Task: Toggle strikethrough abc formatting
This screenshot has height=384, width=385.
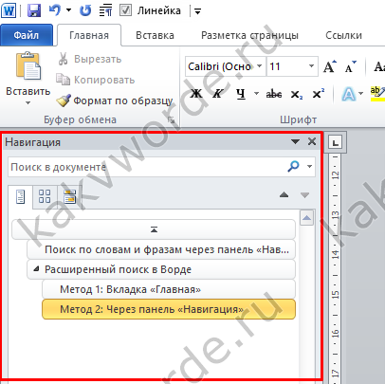Action: tap(274, 94)
